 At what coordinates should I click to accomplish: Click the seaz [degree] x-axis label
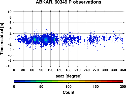[69, 76]
